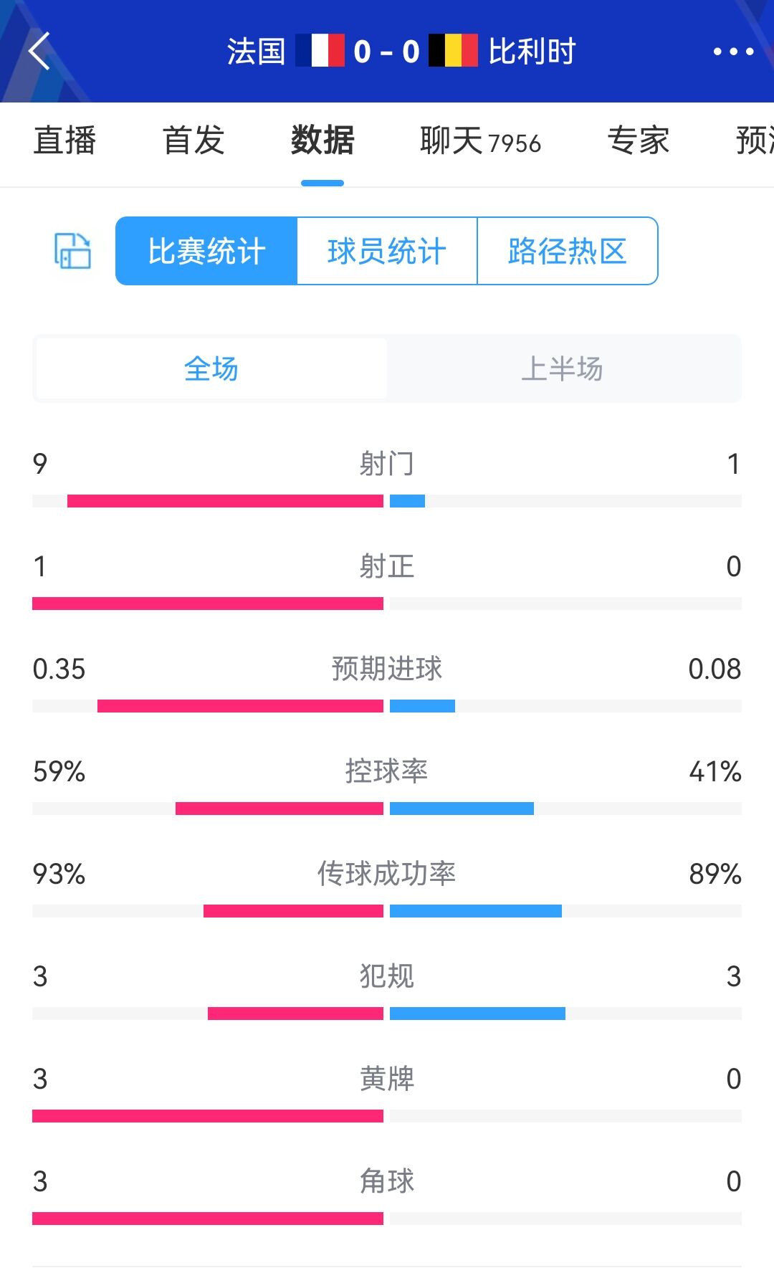The width and height of the screenshot is (774, 1268).
Task: Tap the layout switch icon beside 比赛统计
Action: (x=73, y=251)
